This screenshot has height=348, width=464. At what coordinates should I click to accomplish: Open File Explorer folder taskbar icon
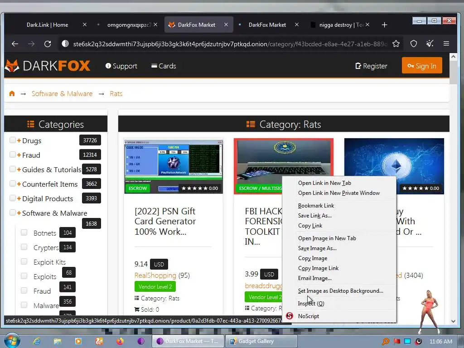(x=58, y=341)
